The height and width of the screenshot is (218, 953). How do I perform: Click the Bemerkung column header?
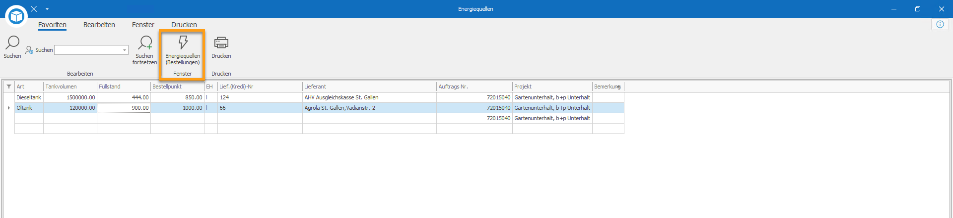608,87
